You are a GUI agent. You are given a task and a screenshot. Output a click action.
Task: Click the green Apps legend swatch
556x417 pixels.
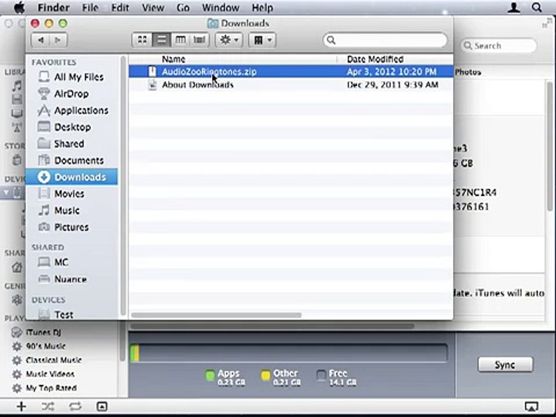(x=210, y=375)
